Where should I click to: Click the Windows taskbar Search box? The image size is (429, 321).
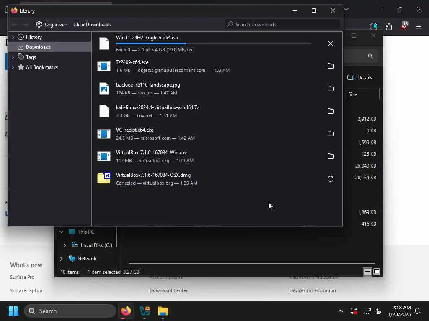tap(70, 311)
